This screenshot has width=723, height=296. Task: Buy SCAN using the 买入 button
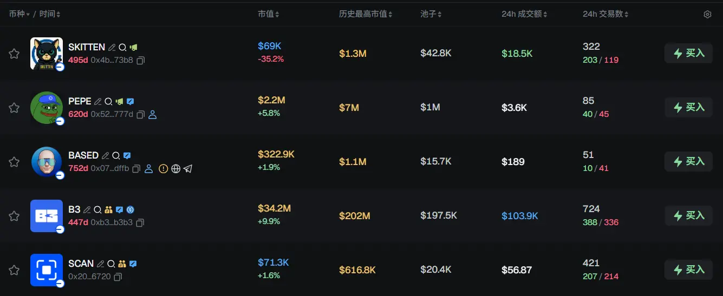(x=688, y=269)
